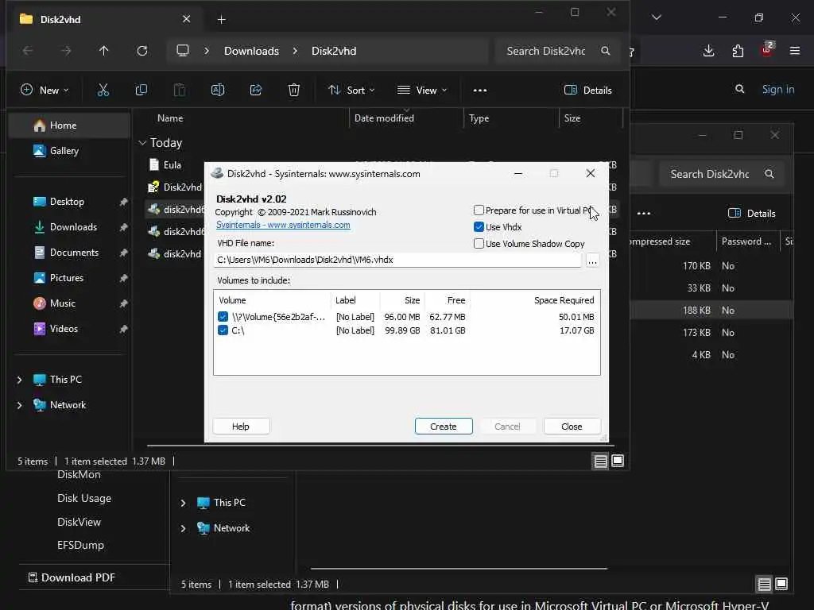Click the browser tab list chevron
The height and width of the screenshot is (610, 814).
(656, 17)
